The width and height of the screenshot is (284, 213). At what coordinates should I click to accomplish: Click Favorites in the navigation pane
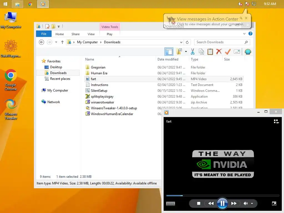[54, 61]
